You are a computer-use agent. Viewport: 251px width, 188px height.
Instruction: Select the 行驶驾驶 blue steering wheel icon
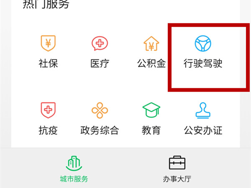[x=203, y=44]
